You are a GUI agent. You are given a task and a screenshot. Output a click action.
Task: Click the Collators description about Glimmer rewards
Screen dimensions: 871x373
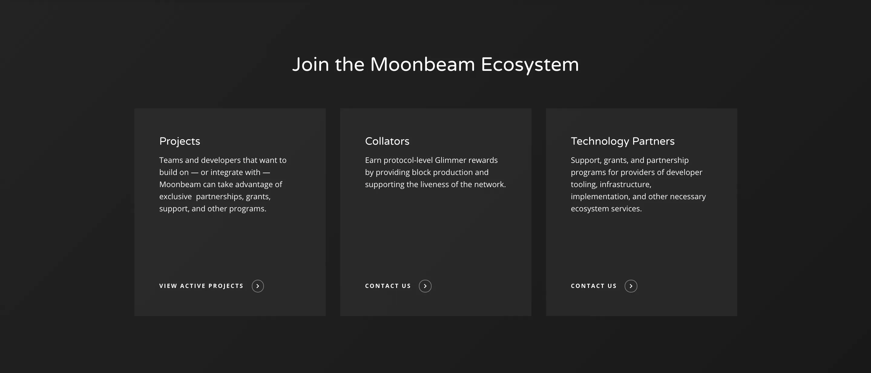point(435,172)
